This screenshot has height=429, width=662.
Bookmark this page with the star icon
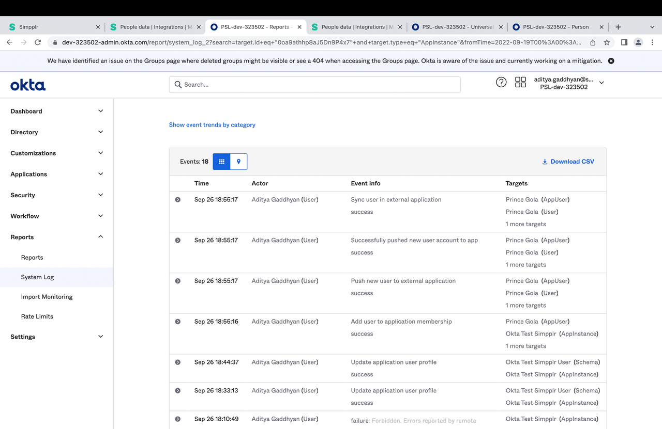tap(607, 42)
